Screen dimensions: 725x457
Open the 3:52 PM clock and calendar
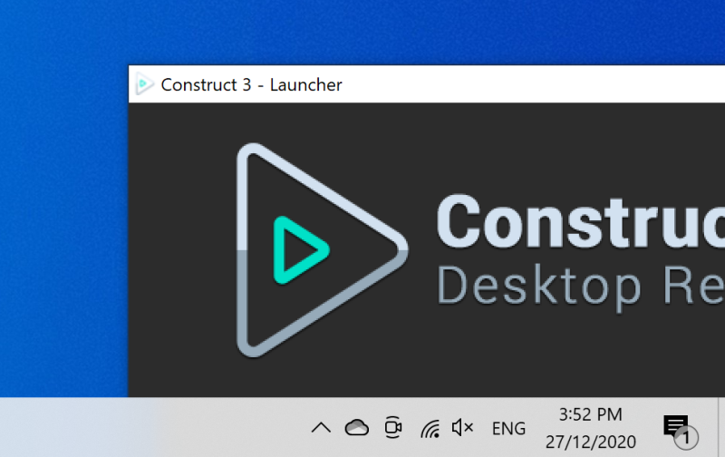tap(591, 428)
